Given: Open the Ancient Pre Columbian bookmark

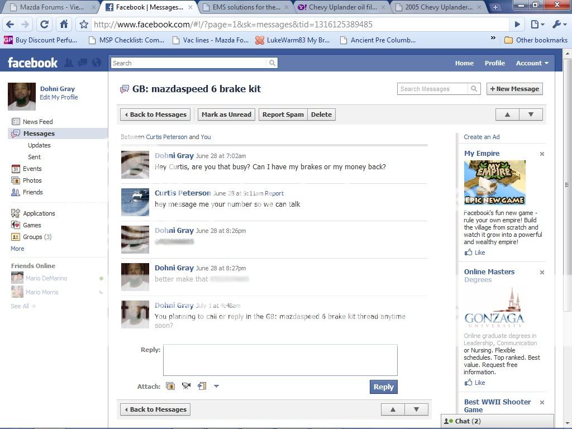Looking at the screenshot, I should pos(378,40).
